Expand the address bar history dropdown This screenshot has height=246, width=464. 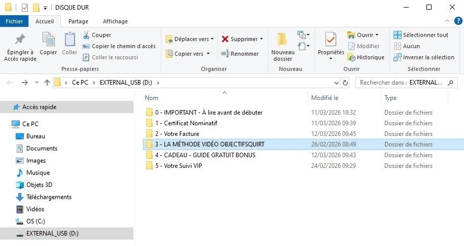coord(336,83)
